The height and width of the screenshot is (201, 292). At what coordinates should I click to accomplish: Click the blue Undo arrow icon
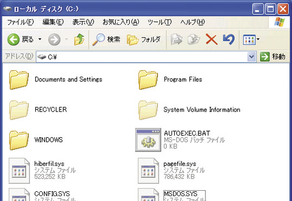click(x=229, y=39)
